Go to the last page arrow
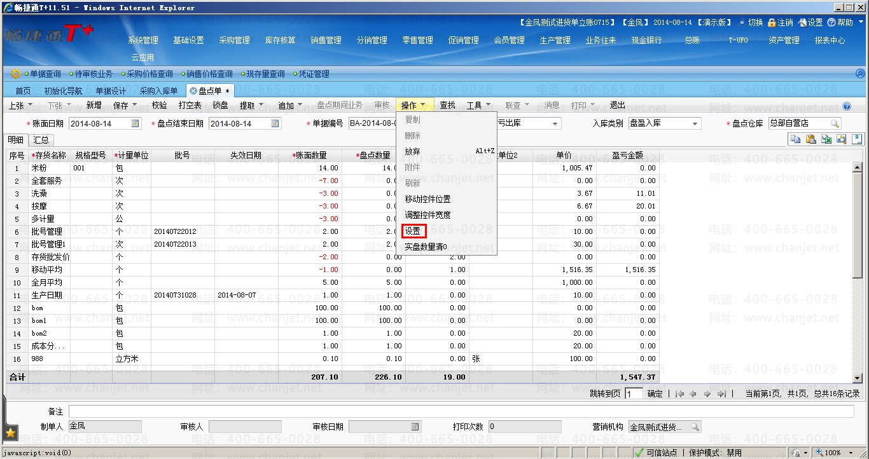 pyautogui.click(x=721, y=394)
